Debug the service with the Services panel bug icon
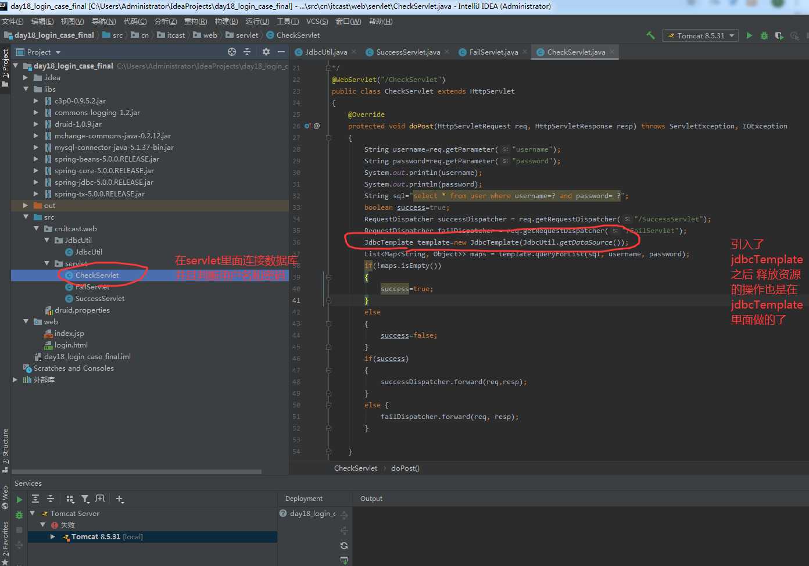Viewport: 809px width, 566px height. click(19, 515)
